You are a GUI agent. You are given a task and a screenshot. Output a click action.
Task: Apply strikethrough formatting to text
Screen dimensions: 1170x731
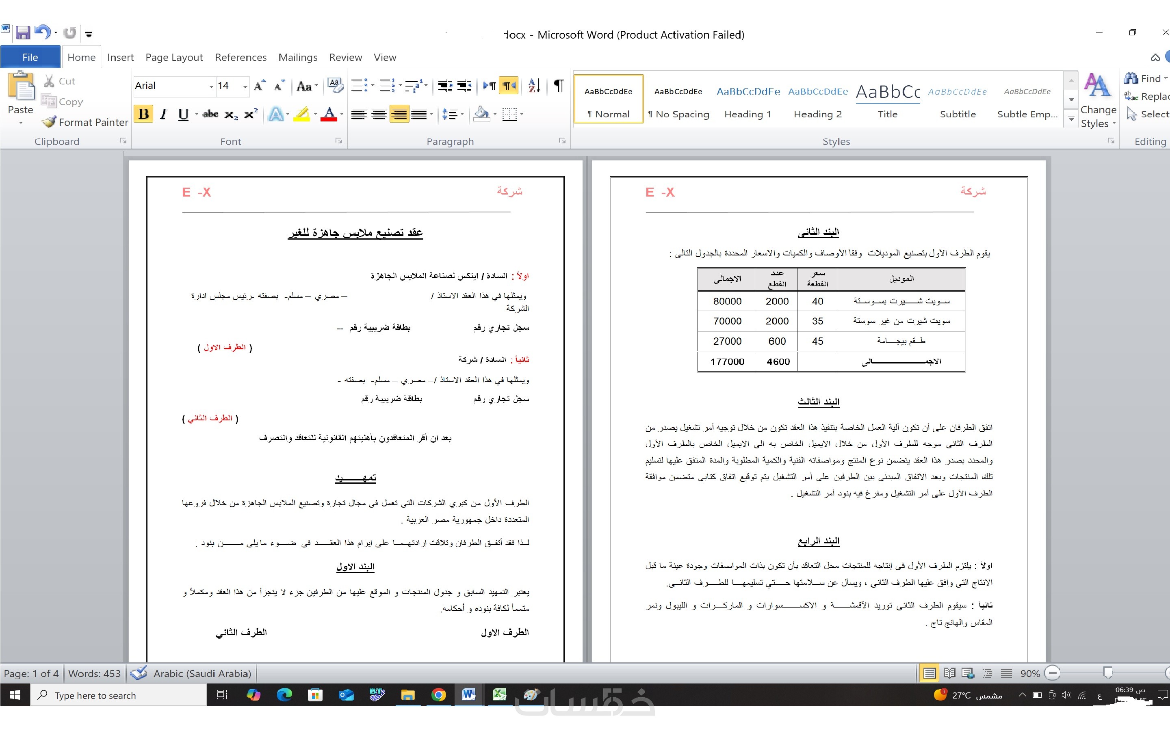click(x=210, y=114)
